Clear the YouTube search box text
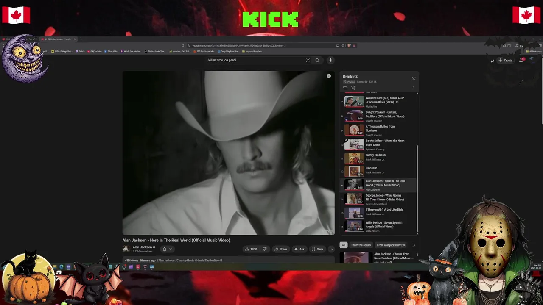 (308, 60)
